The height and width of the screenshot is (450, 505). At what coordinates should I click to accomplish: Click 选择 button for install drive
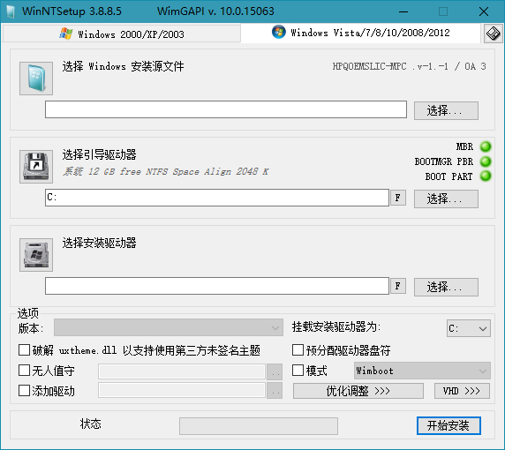click(446, 287)
